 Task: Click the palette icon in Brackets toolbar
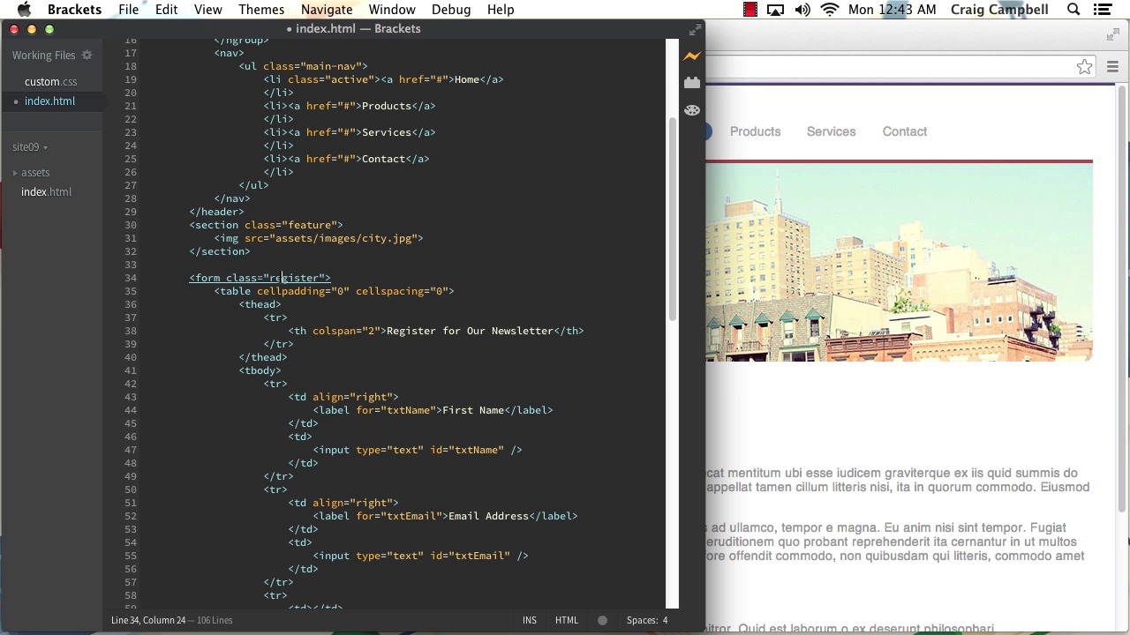(692, 110)
